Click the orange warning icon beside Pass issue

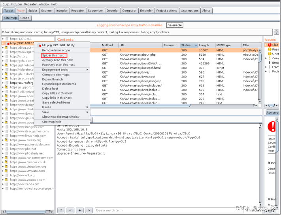270,49
